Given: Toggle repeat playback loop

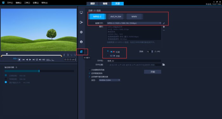Looking at the screenshot, I should (x=37, y=60).
